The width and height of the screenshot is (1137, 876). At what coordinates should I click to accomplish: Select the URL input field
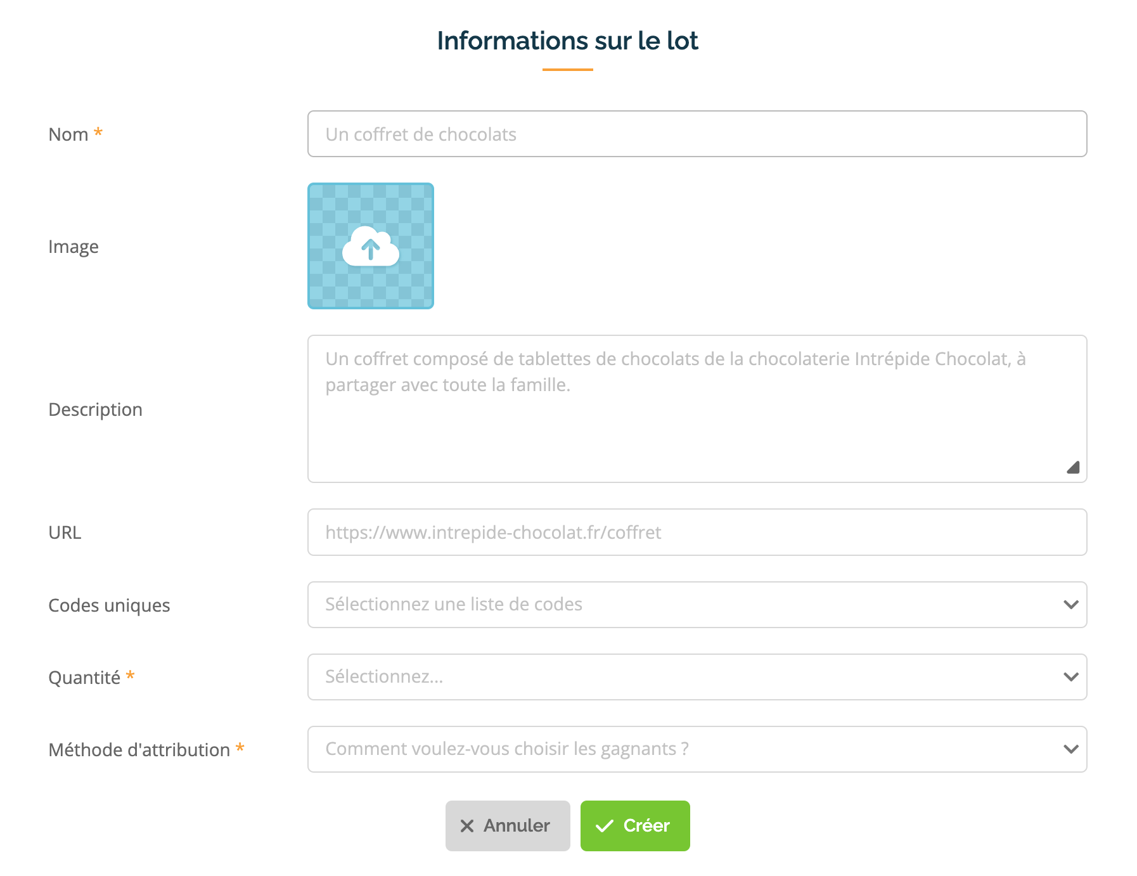coord(697,532)
